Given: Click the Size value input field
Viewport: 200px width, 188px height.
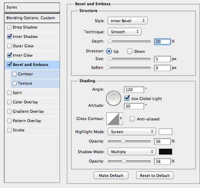Looking at the screenshot, I should [x=162, y=59].
